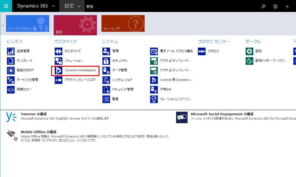Click the 不明445 link

tap(166, 89)
